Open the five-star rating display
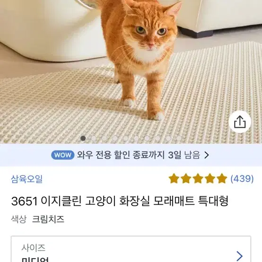 point(198,178)
